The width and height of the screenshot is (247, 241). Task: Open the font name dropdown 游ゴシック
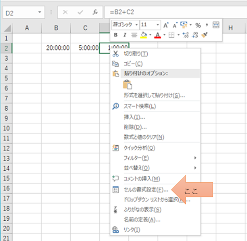pos(136,24)
